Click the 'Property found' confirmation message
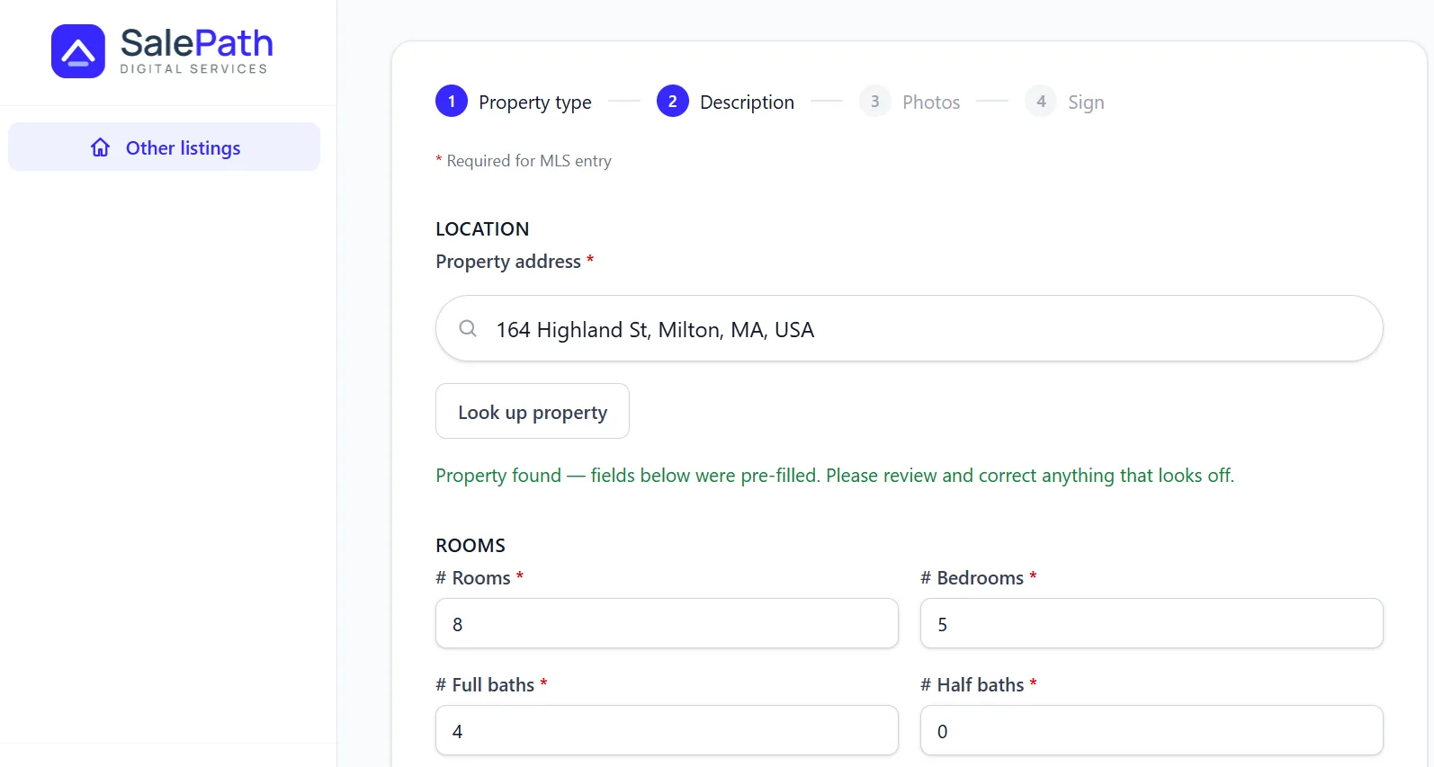 click(x=835, y=476)
